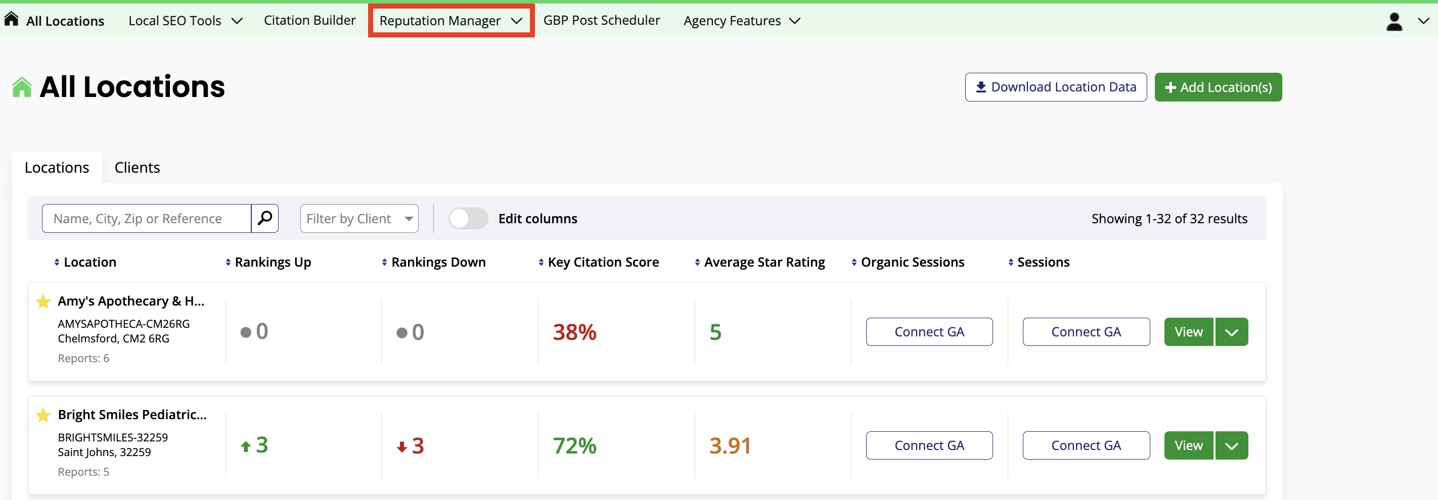
Task: Sort by Key Citation Score column
Action: click(541, 262)
